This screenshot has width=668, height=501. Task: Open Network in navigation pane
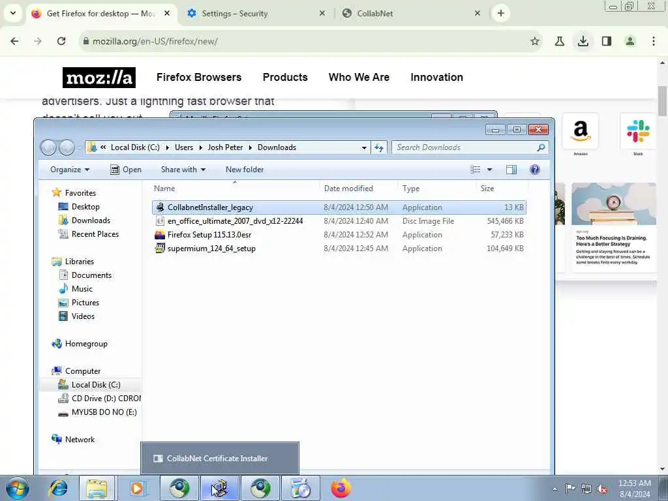tap(80, 439)
